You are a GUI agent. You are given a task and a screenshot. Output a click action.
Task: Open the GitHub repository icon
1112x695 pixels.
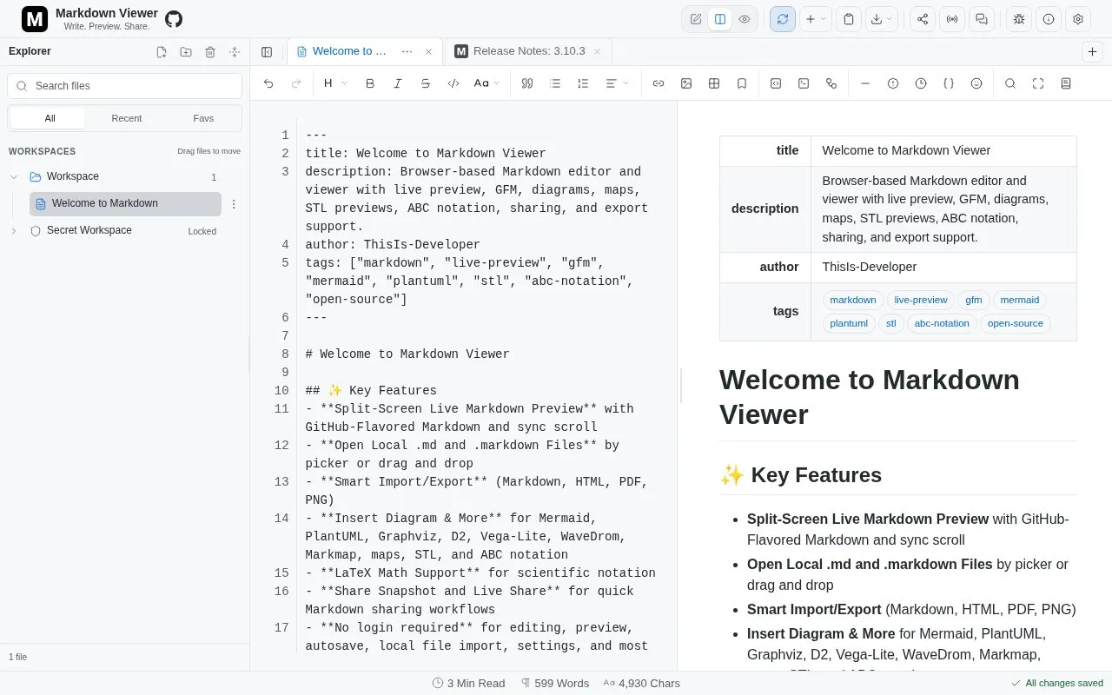[174, 19]
